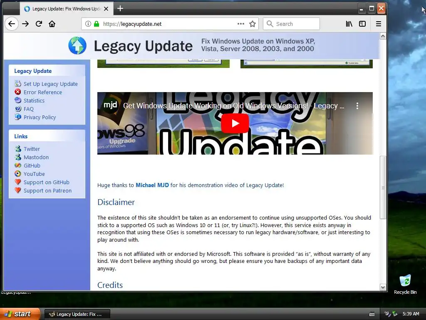Visit the YouTube link
426x320 pixels.
pos(34,174)
